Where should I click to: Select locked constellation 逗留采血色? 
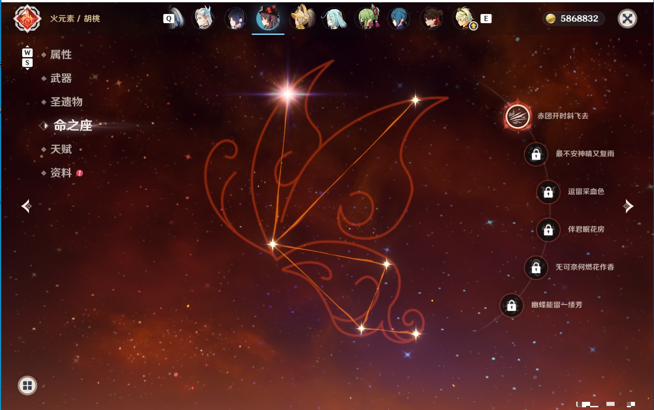(548, 192)
